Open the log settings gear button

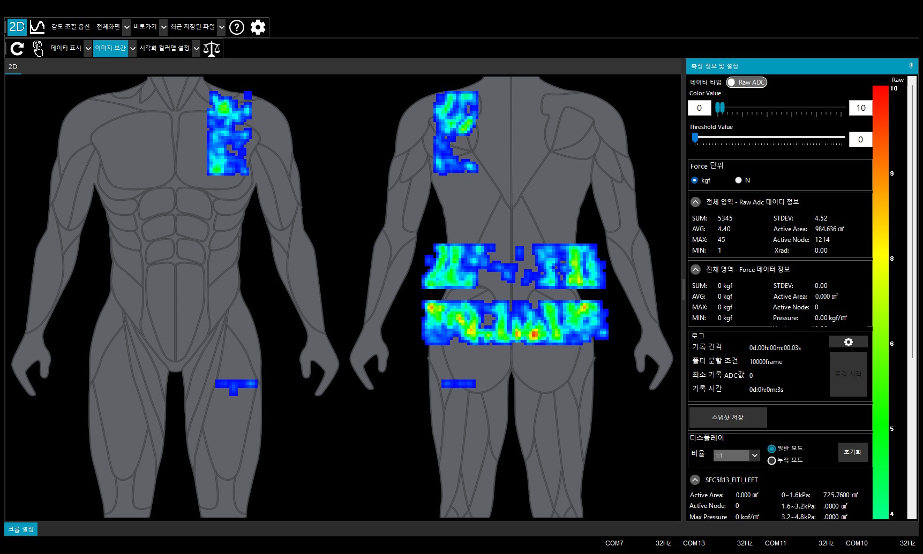point(848,342)
